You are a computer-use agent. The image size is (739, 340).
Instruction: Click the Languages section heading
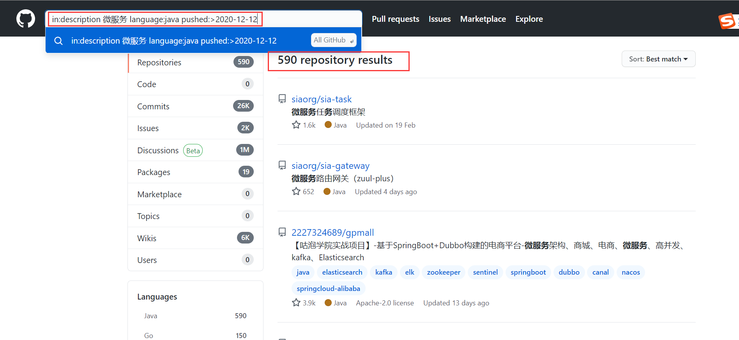coord(157,297)
